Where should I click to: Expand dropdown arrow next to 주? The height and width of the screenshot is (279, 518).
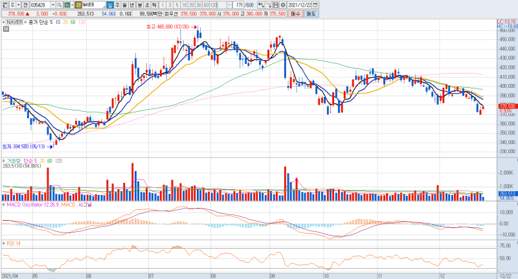tap(19, 5)
